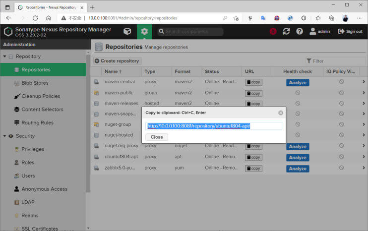Open ubuntu1804-apt row chevron
Screen dimensions: 368x231
(x=364, y=157)
